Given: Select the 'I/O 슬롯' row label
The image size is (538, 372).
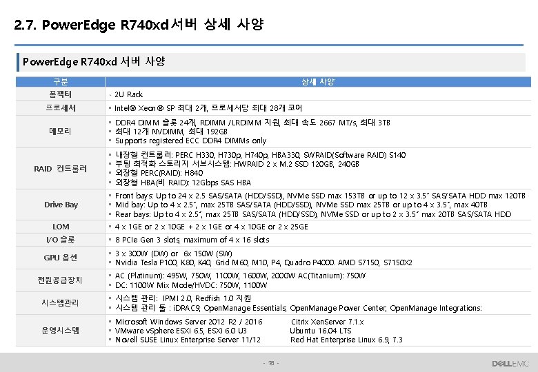Looking at the screenshot, I should [x=61, y=240].
